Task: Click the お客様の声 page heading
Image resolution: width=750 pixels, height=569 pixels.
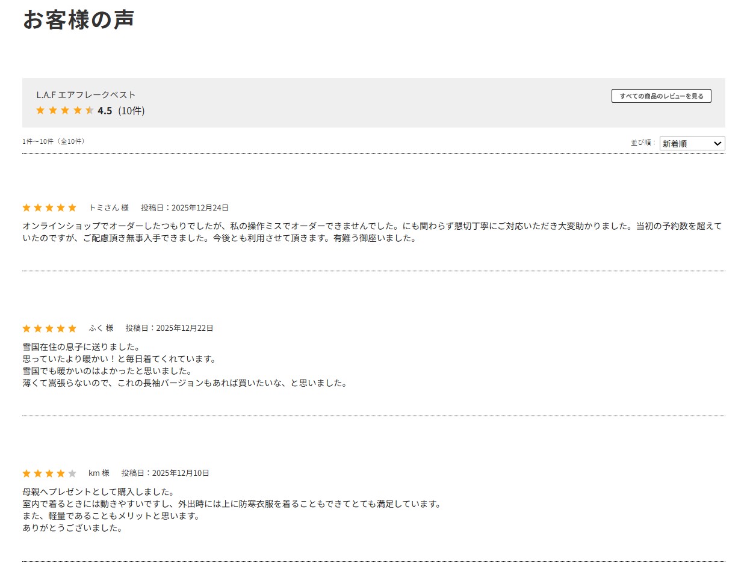Action: pyautogui.click(x=78, y=19)
